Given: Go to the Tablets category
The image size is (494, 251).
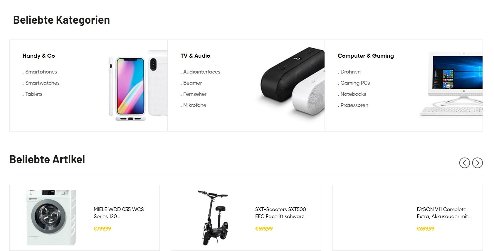Looking at the screenshot, I should pos(34,94).
